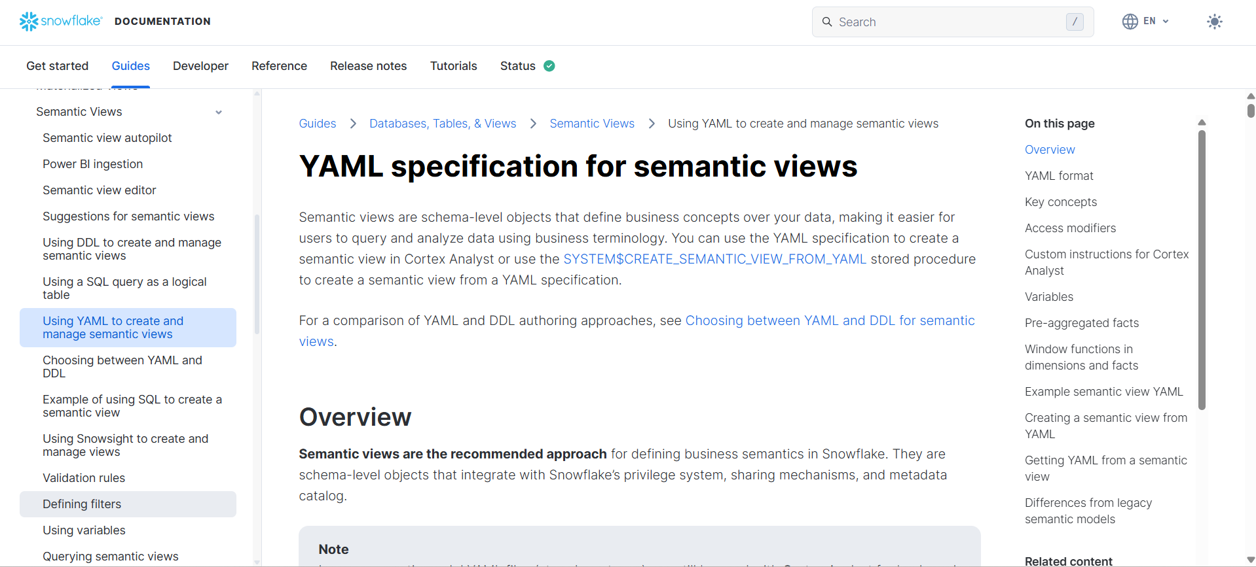Click the page scrollbar up arrow
Viewport: 1256px width, 567px height.
[x=1251, y=96]
